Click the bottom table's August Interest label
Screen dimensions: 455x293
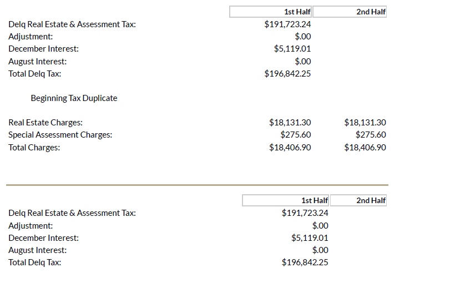pyautogui.click(x=37, y=250)
